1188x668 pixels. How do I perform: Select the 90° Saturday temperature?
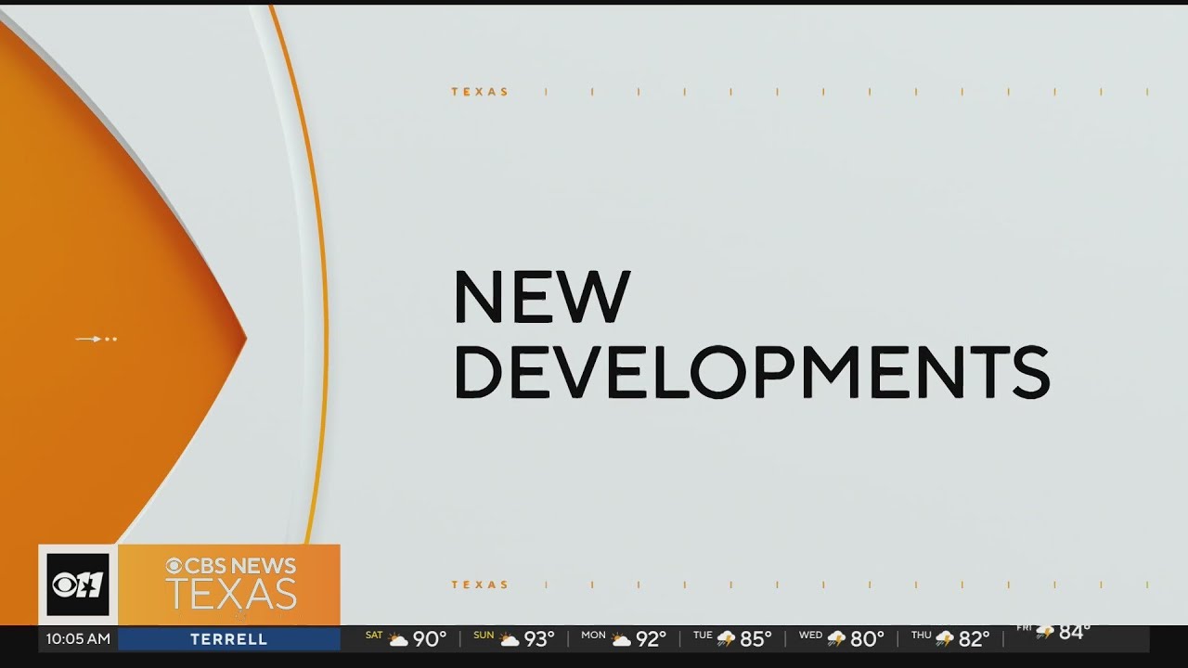pos(430,639)
